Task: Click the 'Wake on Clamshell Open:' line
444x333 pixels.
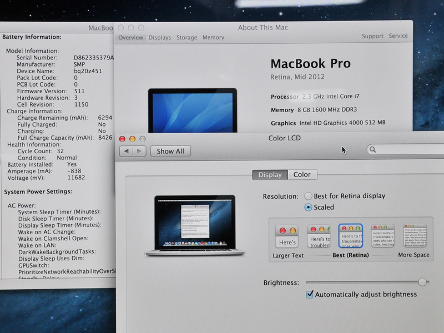Action: point(53,239)
